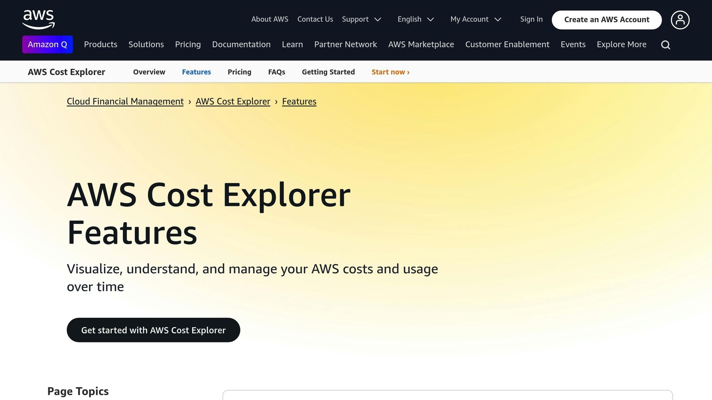Open the FAQs tab
The height and width of the screenshot is (400, 712).
coord(277,72)
